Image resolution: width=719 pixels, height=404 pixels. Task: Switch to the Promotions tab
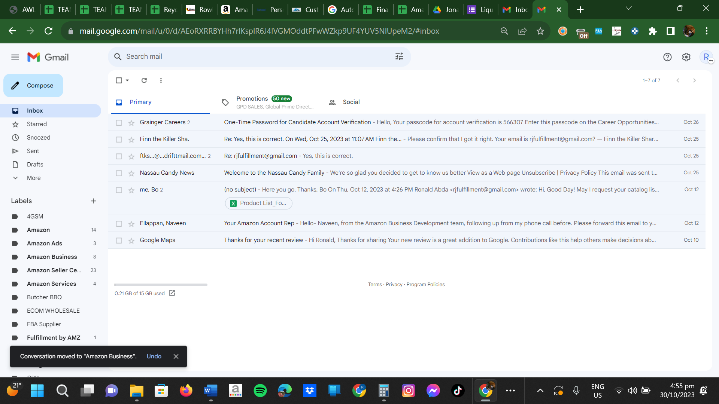pos(267,102)
